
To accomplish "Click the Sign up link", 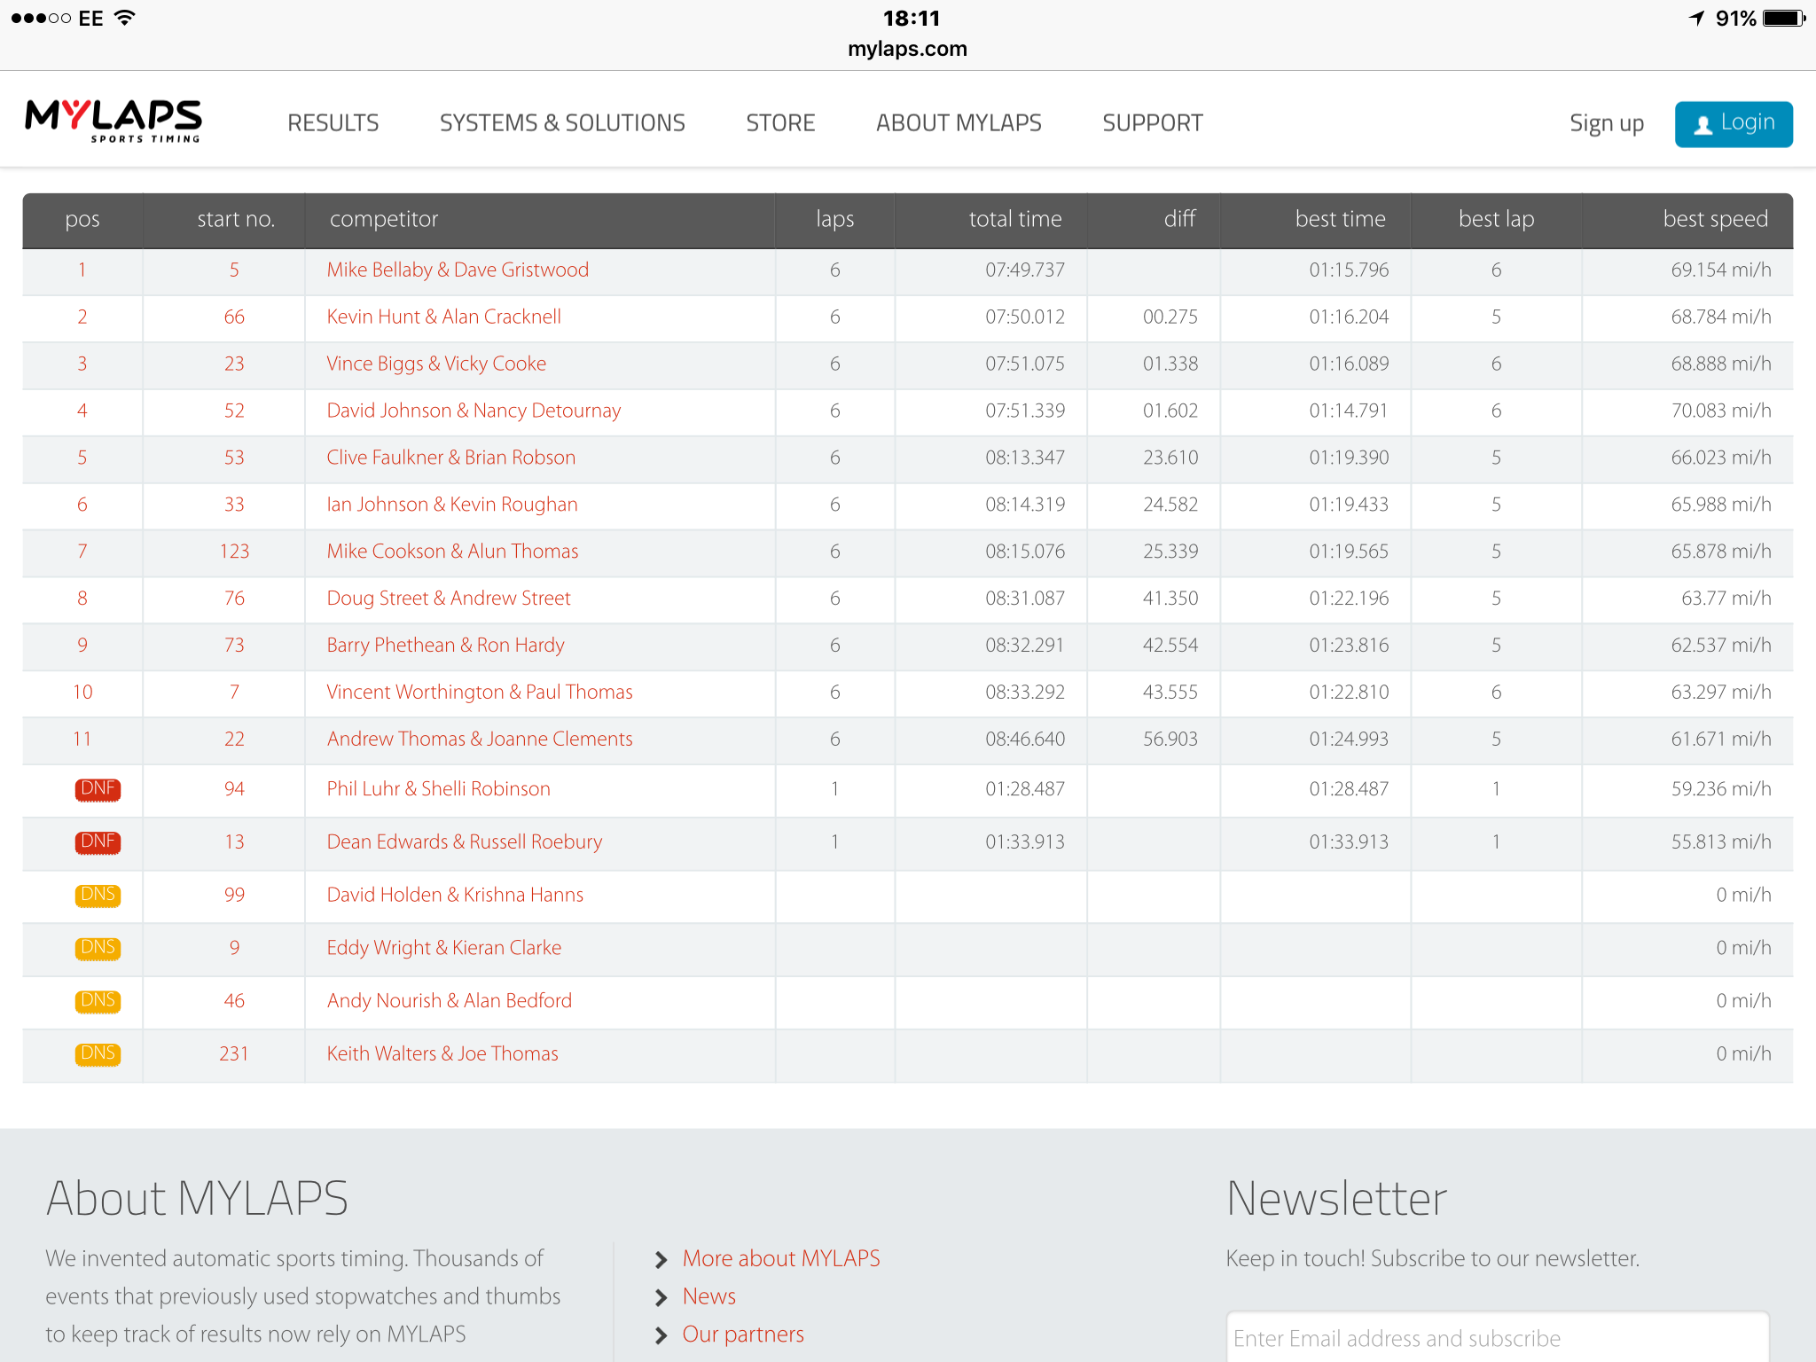I will point(1607,123).
